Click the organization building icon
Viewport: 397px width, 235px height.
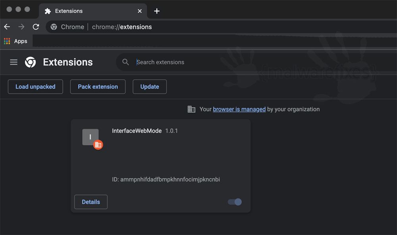click(x=191, y=109)
